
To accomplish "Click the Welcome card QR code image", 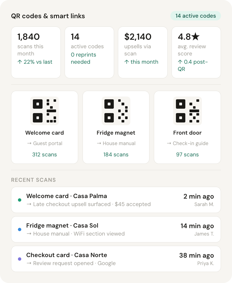I will 44,111.
